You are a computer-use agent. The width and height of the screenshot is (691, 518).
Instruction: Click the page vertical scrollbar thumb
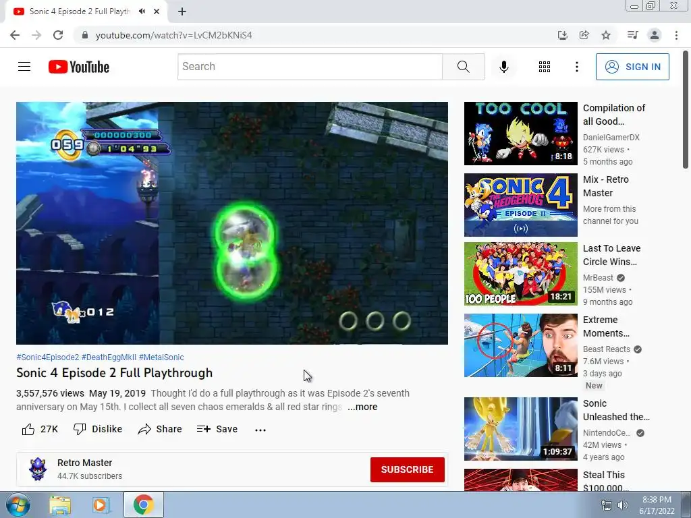[x=686, y=109]
